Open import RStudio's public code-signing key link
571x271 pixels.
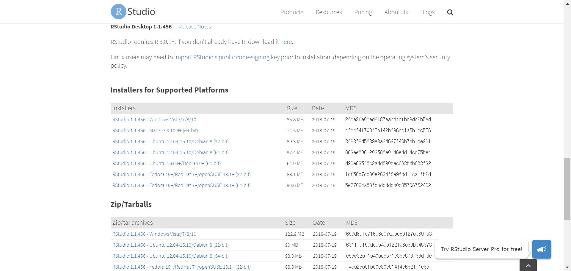point(227,57)
